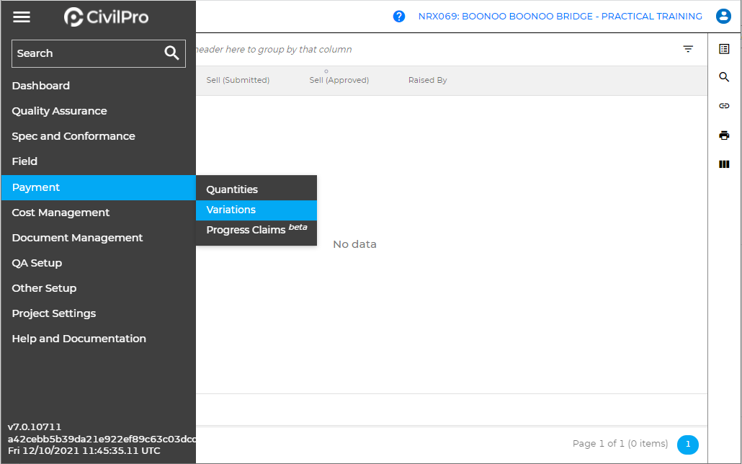The image size is (742, 464).
Task: Click the link icon in right toolbar
Action: [724, 106]
